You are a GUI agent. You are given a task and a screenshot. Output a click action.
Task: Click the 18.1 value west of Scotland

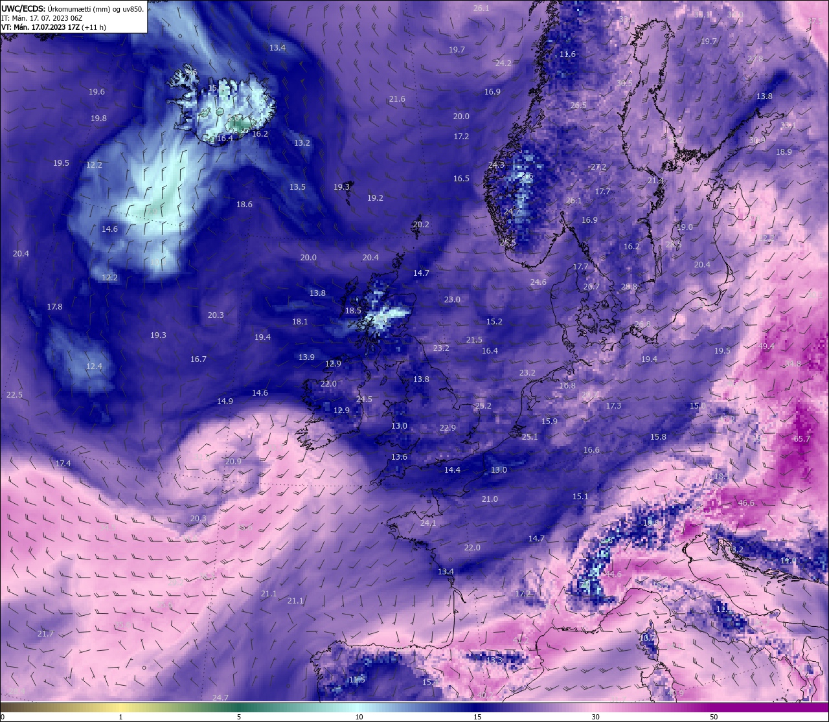click(300, 322)
